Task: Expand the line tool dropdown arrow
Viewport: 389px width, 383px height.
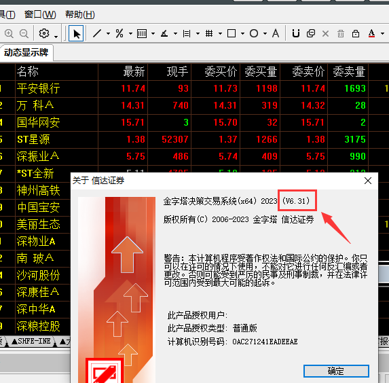Action: point(108,33)
